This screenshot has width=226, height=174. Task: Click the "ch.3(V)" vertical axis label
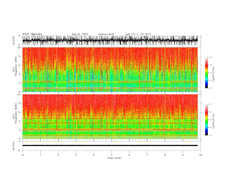(x=14, y=146)
